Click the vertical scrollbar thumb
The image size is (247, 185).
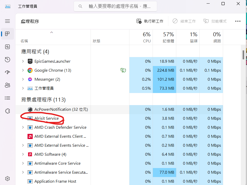243,55
